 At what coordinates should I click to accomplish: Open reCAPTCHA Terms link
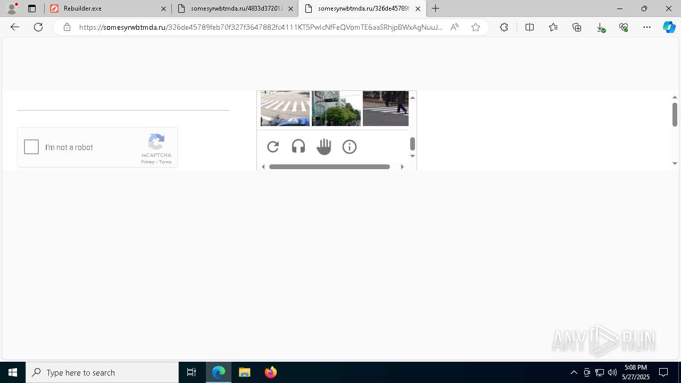[x=165, y=162]
